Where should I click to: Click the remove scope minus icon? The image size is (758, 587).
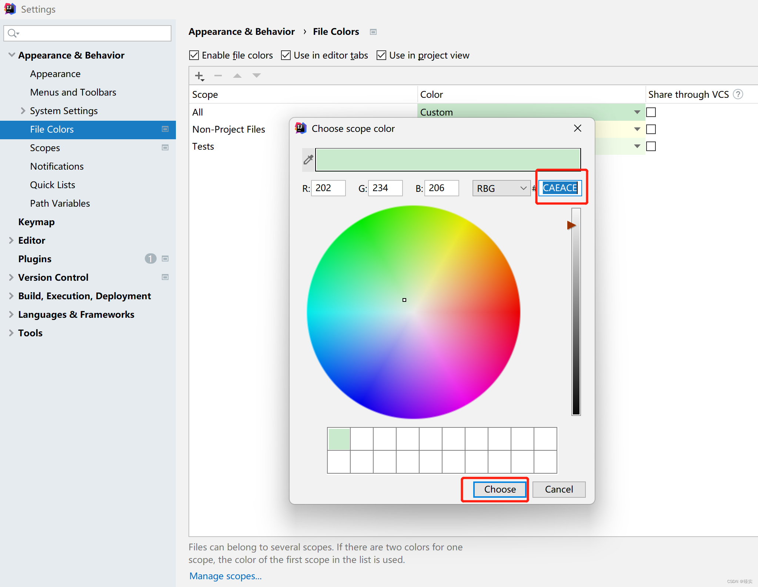[218, 76]
